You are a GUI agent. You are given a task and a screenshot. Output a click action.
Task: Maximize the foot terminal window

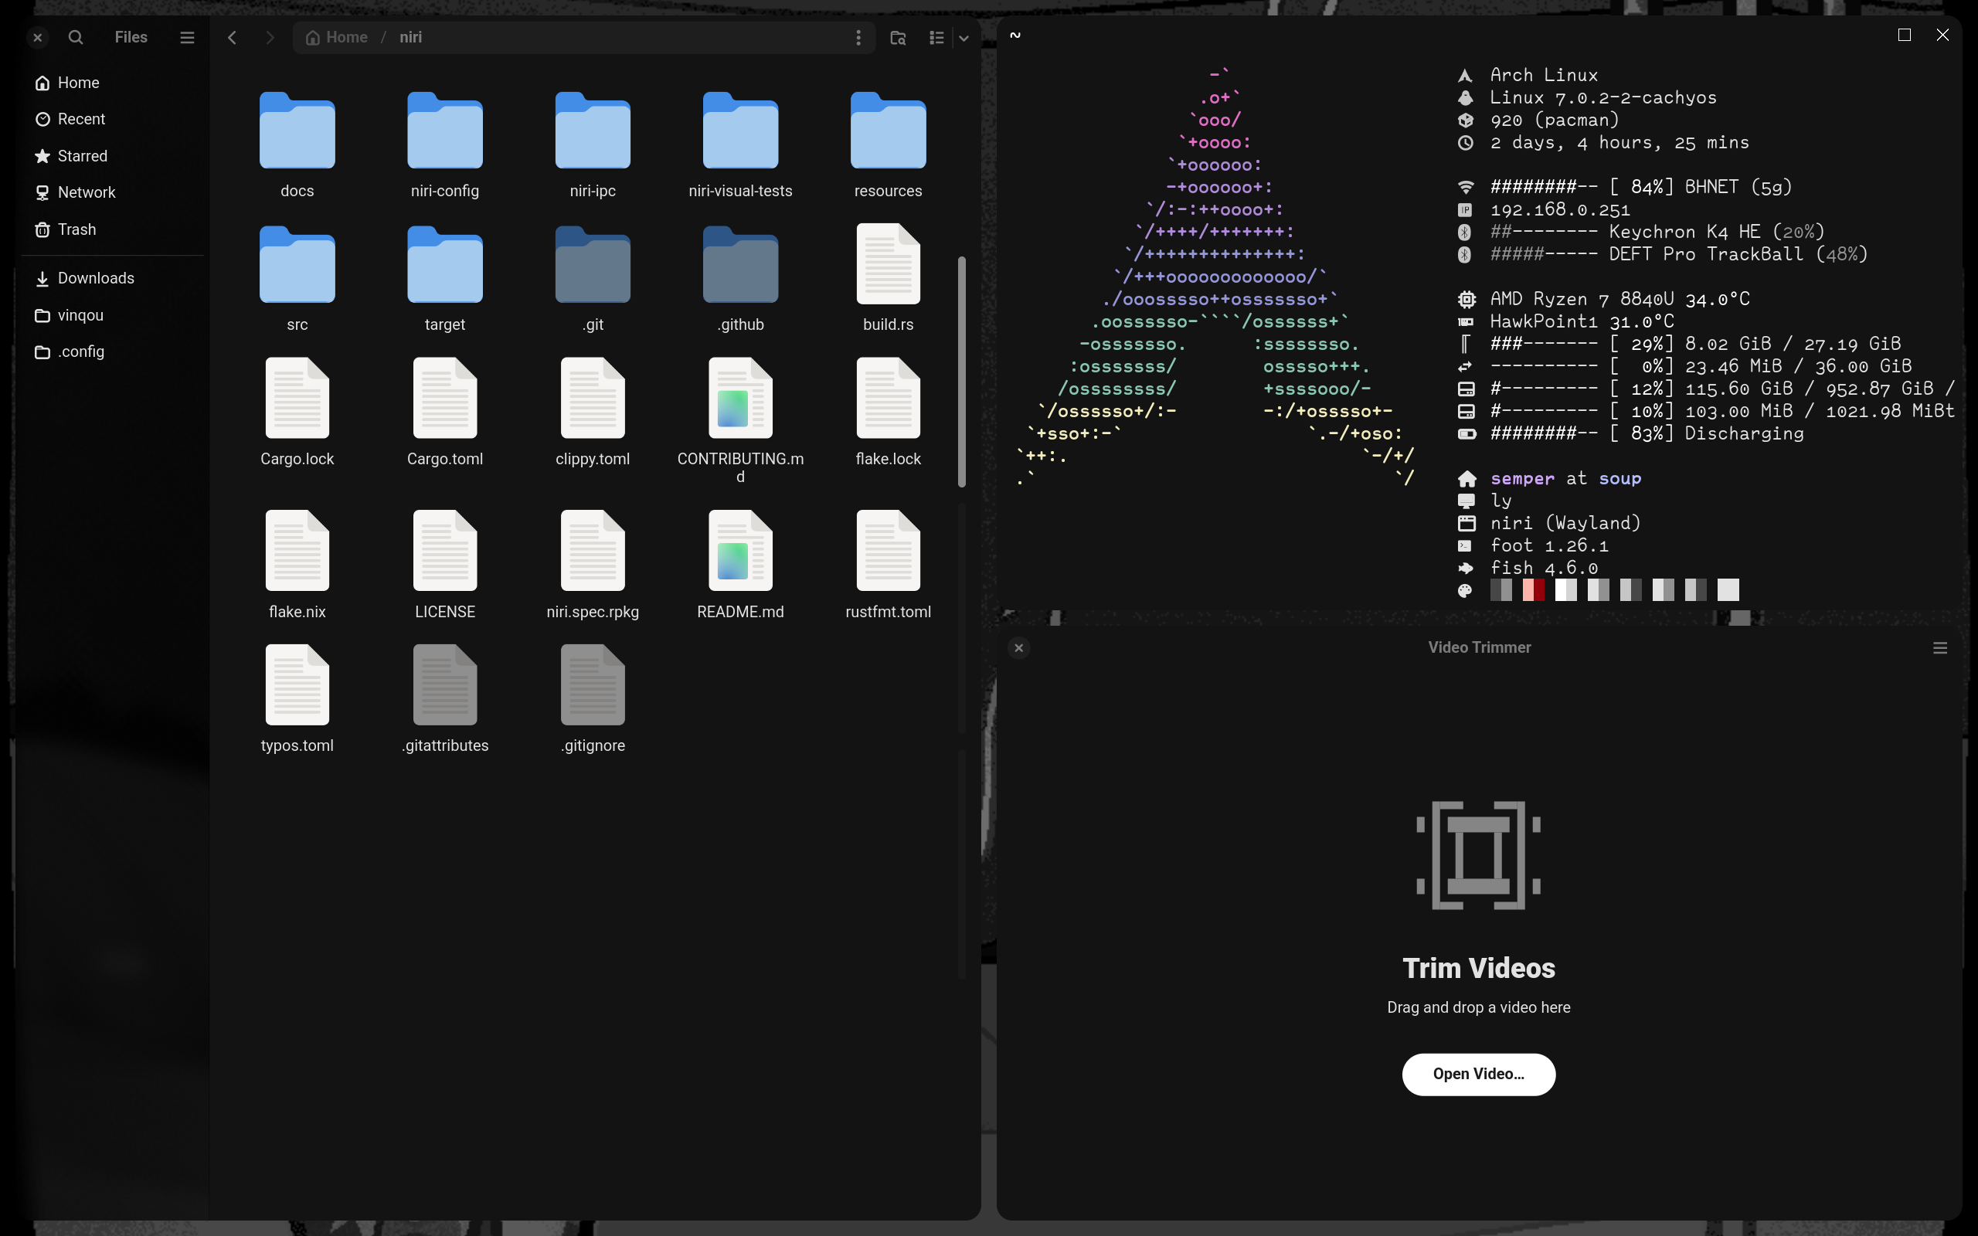coord(1905,36)
